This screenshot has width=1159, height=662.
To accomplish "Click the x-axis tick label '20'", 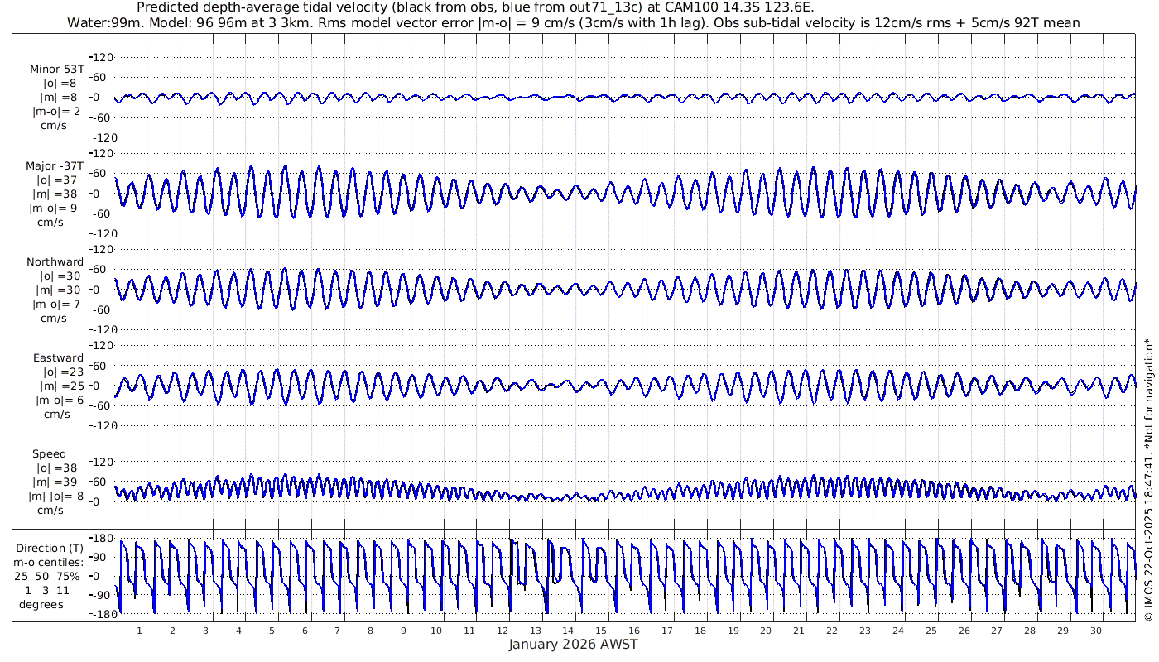I will pyautogui.click(x=766, y=631).
